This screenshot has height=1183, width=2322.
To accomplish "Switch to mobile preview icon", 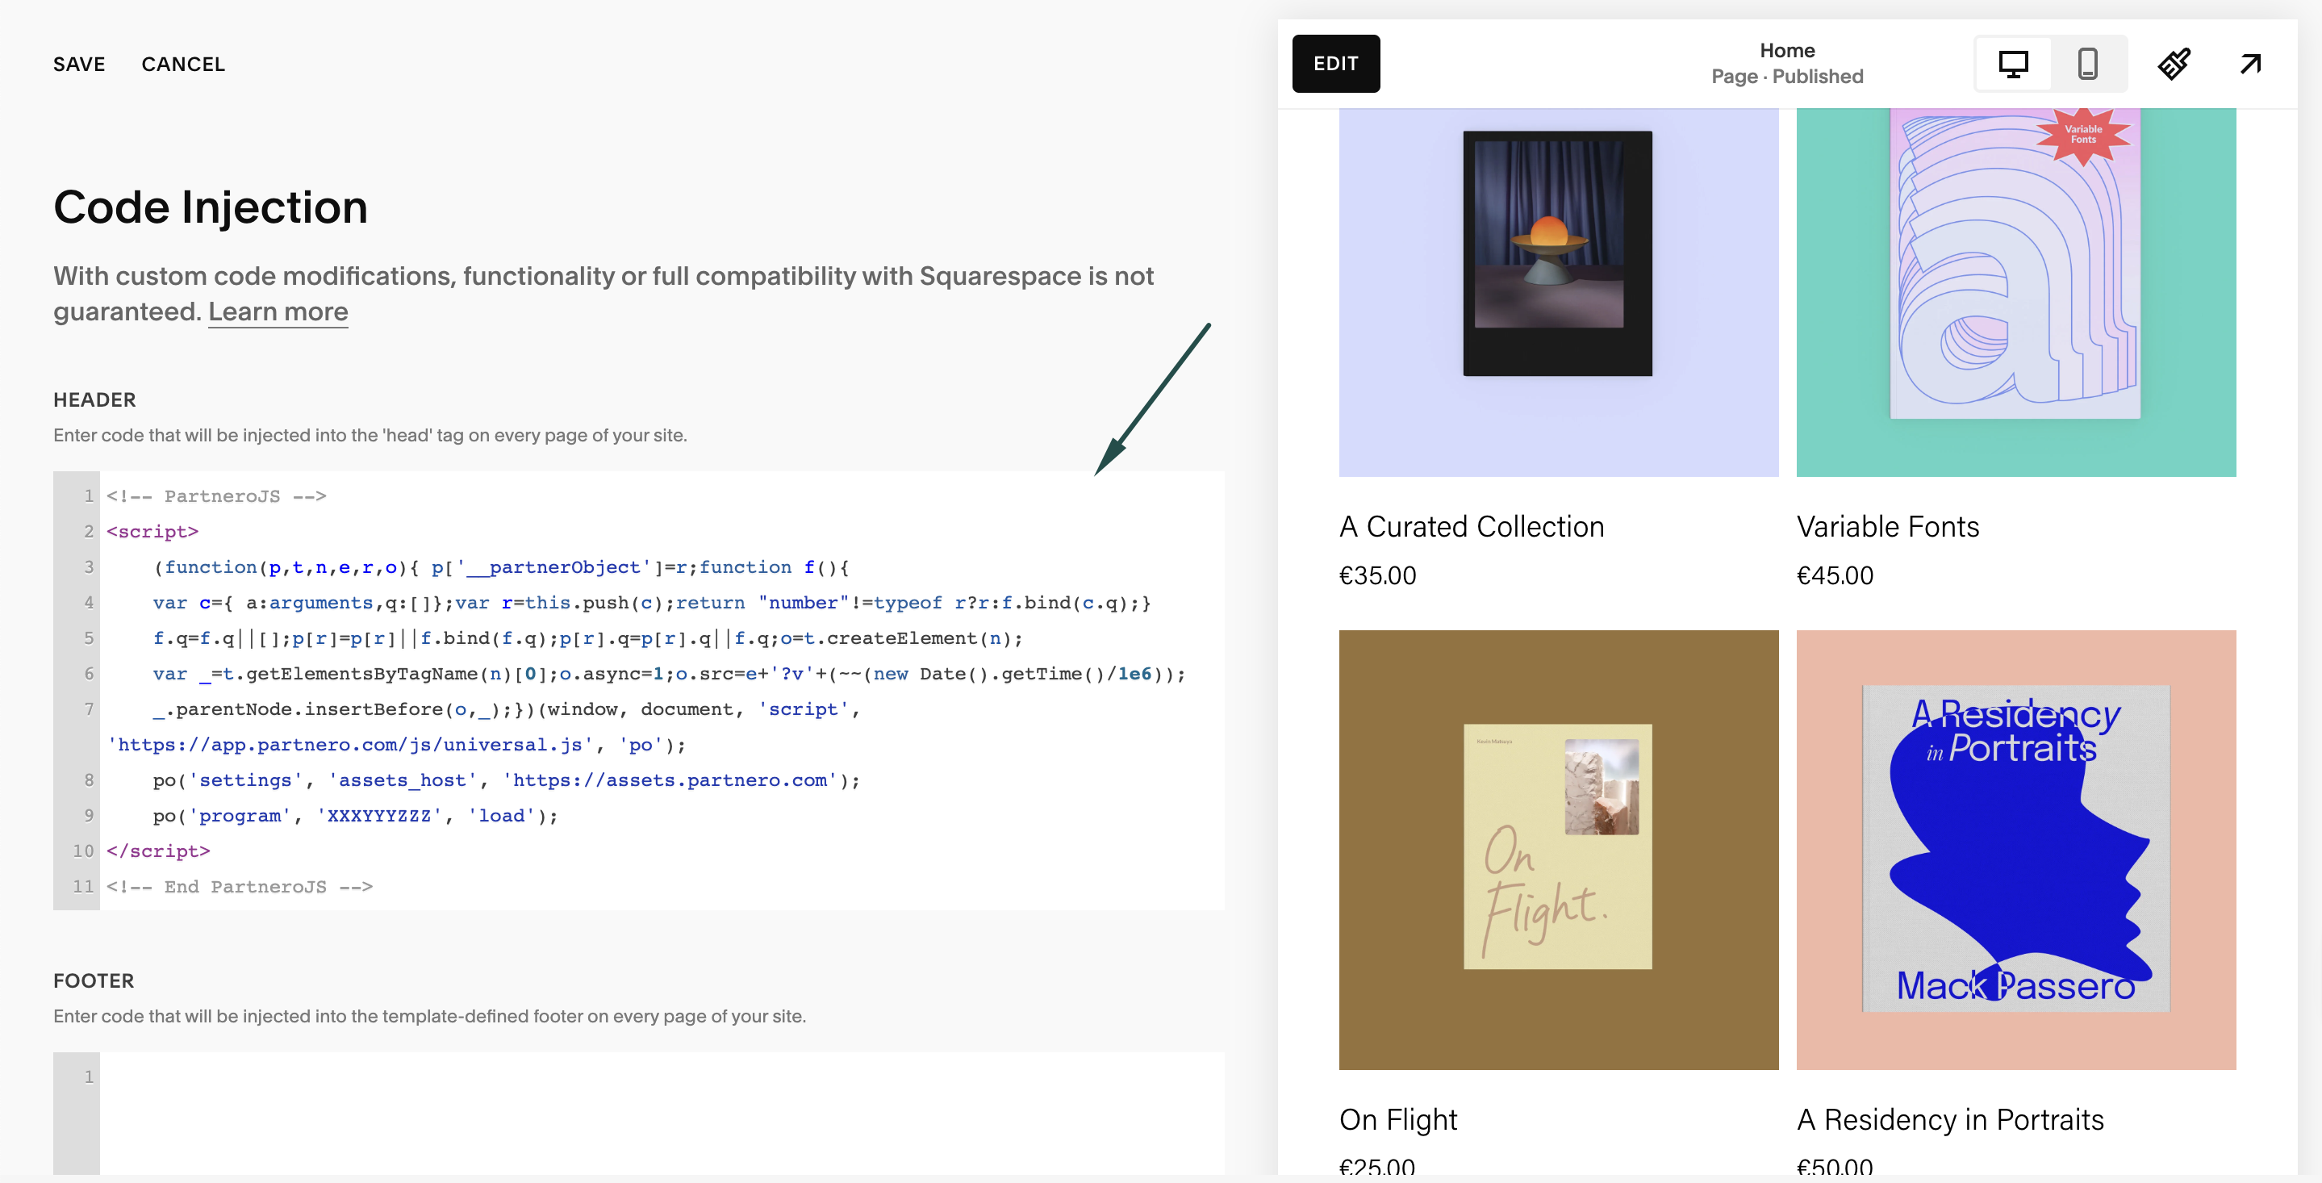I will click(x=2088, y=63).
